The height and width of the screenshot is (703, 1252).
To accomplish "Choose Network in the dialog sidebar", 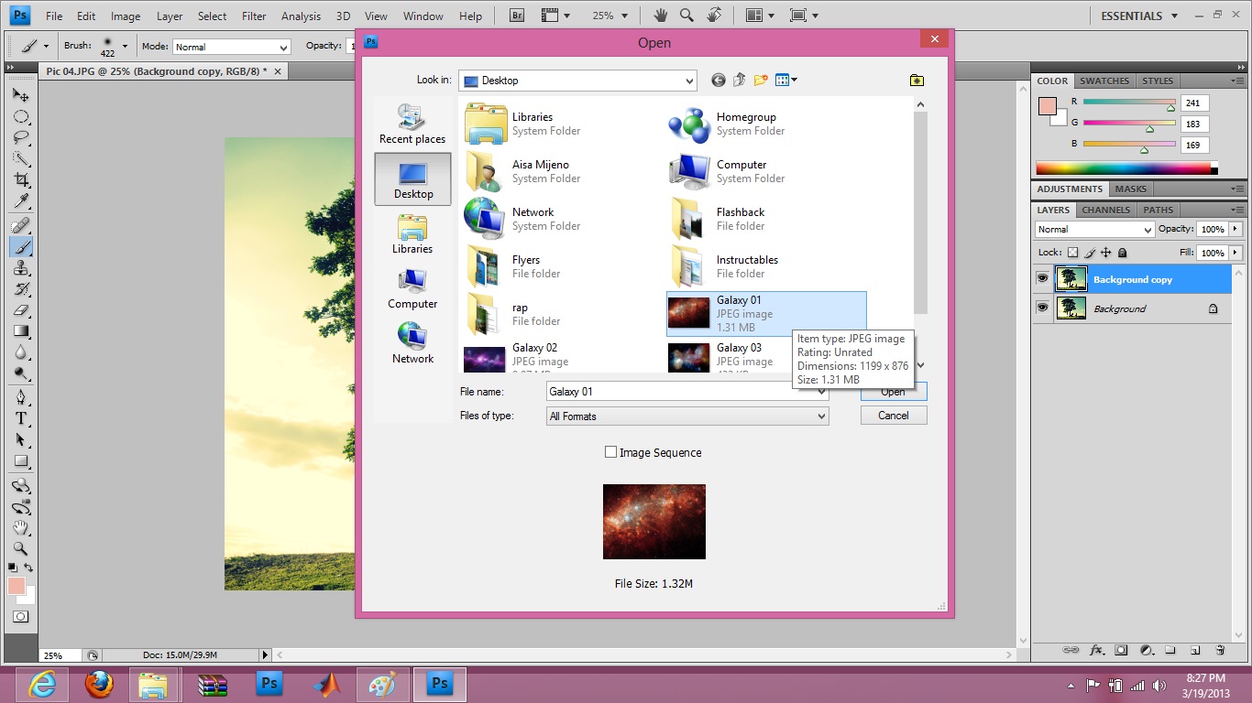I will point(412,344).
